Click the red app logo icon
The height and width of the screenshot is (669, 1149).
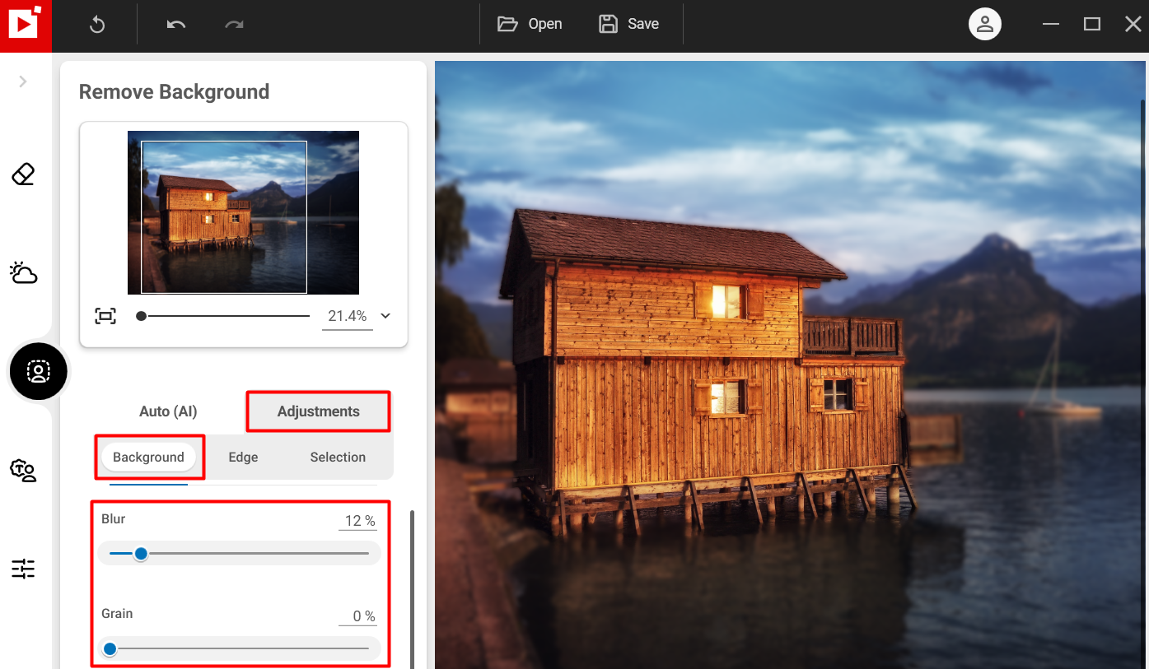click(x=26, y=26)
